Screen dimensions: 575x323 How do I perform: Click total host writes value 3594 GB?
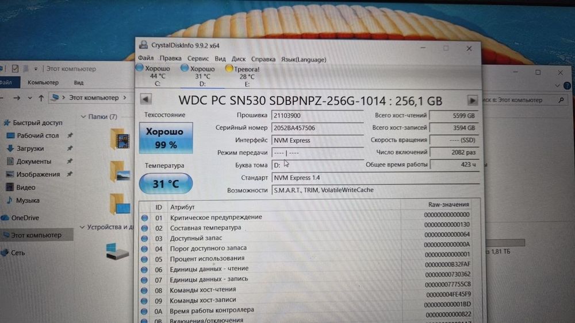tap(454, 128)
